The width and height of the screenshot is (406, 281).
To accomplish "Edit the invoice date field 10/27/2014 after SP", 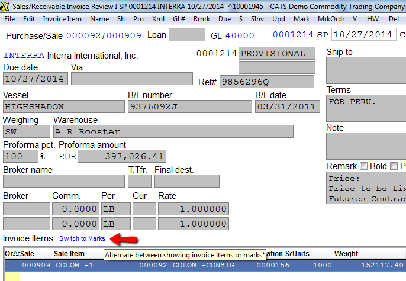I will click(x=364, y=34).
